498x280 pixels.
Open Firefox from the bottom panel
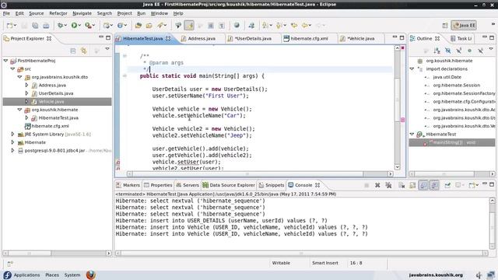point(91,275)
